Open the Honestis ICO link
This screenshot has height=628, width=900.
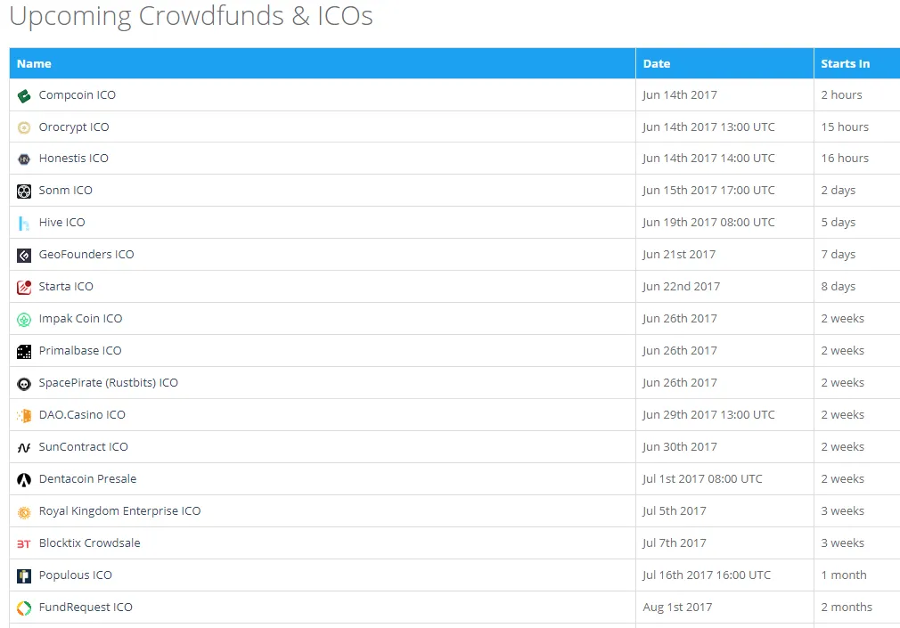point(73,158)
